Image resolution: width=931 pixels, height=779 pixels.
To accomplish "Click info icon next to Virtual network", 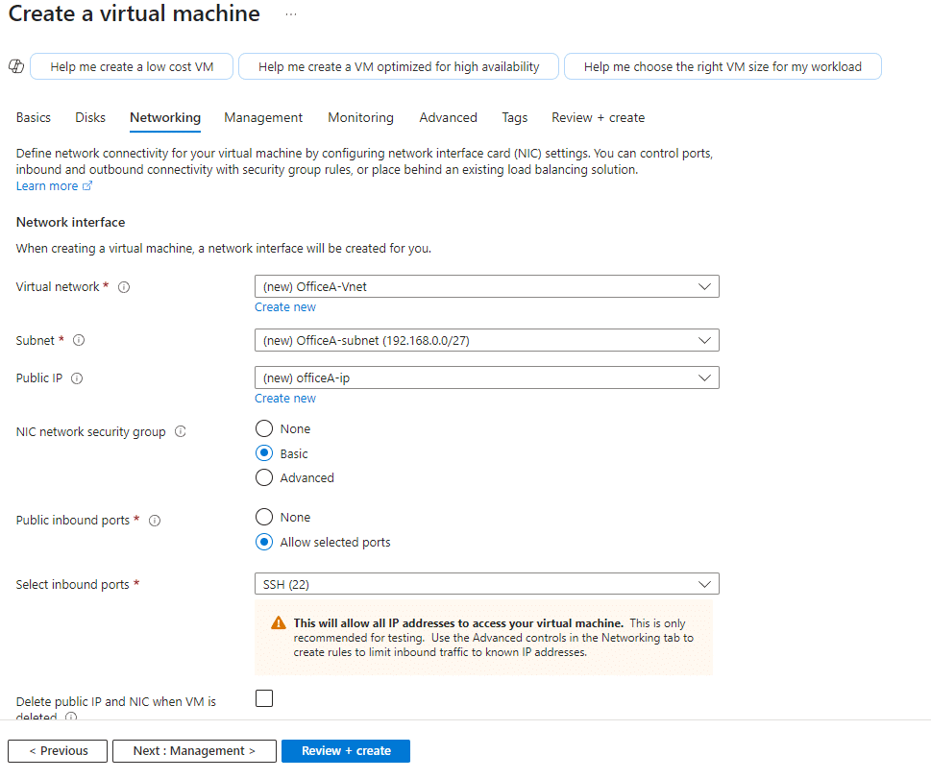I will pos(124,287).
